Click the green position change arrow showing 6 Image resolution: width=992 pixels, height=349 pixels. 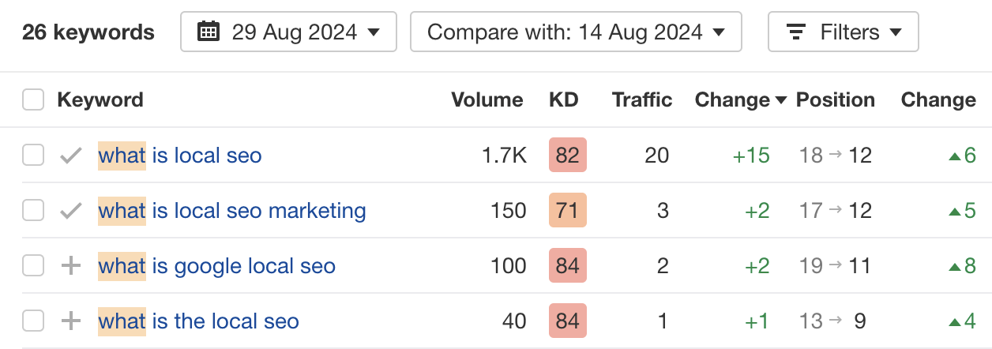pos(953,156)
